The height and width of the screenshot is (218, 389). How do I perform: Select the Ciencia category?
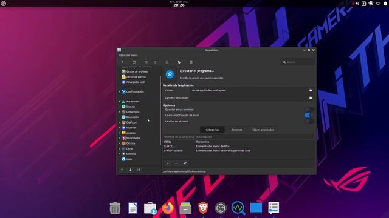[x=131, y=107]
